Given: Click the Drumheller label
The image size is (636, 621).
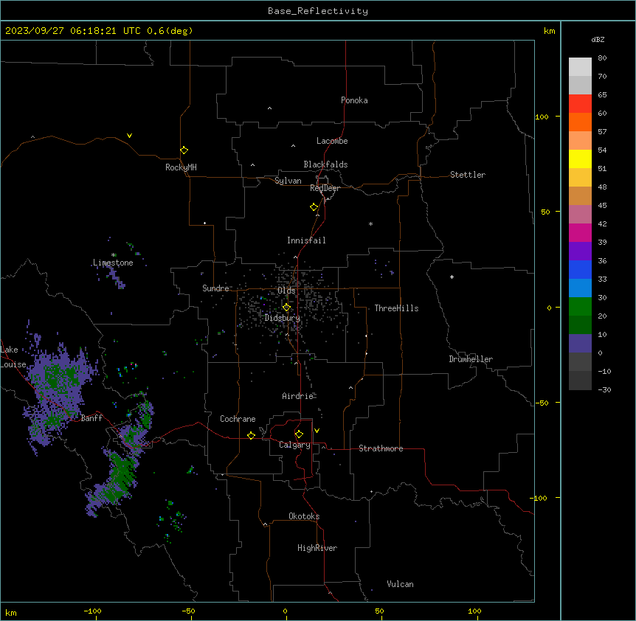Looking at the screenshot, I should [x=471, y=359].
